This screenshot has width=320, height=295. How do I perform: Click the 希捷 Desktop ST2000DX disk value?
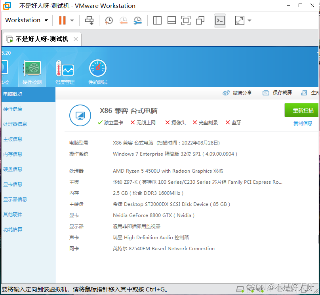point(171,204)
